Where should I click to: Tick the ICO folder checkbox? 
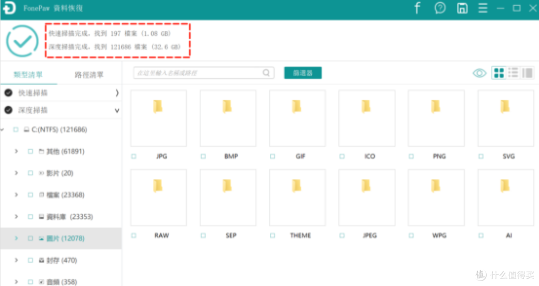(x=342, y=156)
